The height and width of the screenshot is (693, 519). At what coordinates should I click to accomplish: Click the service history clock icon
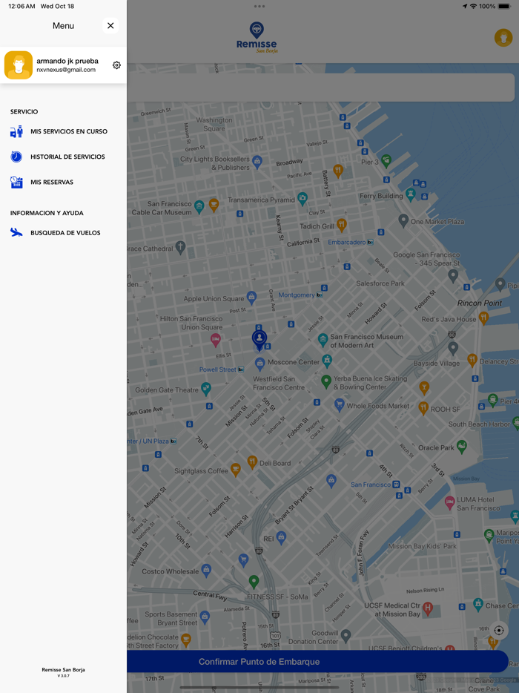(x=16, y=157)
